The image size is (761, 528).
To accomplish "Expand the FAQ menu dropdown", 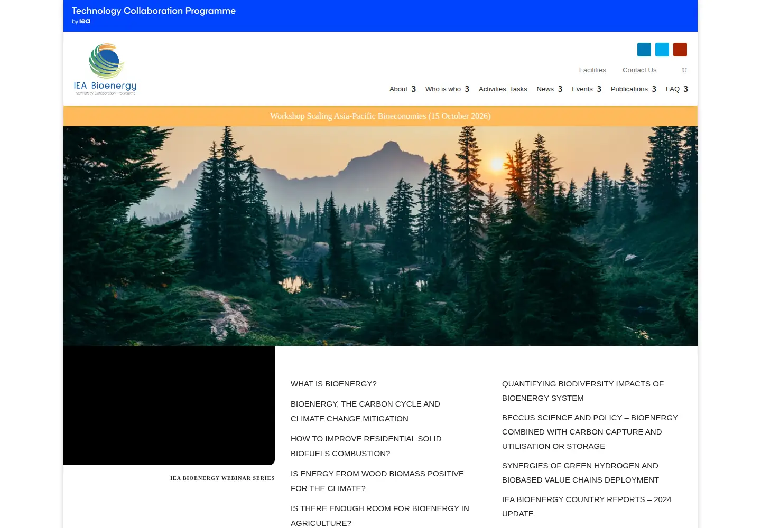I will click(677, 89).
